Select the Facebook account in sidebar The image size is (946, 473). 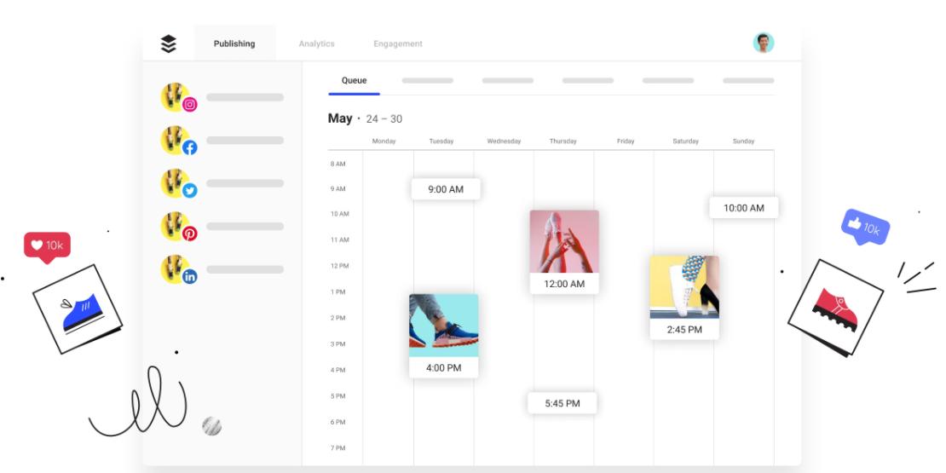coord(177,140)
